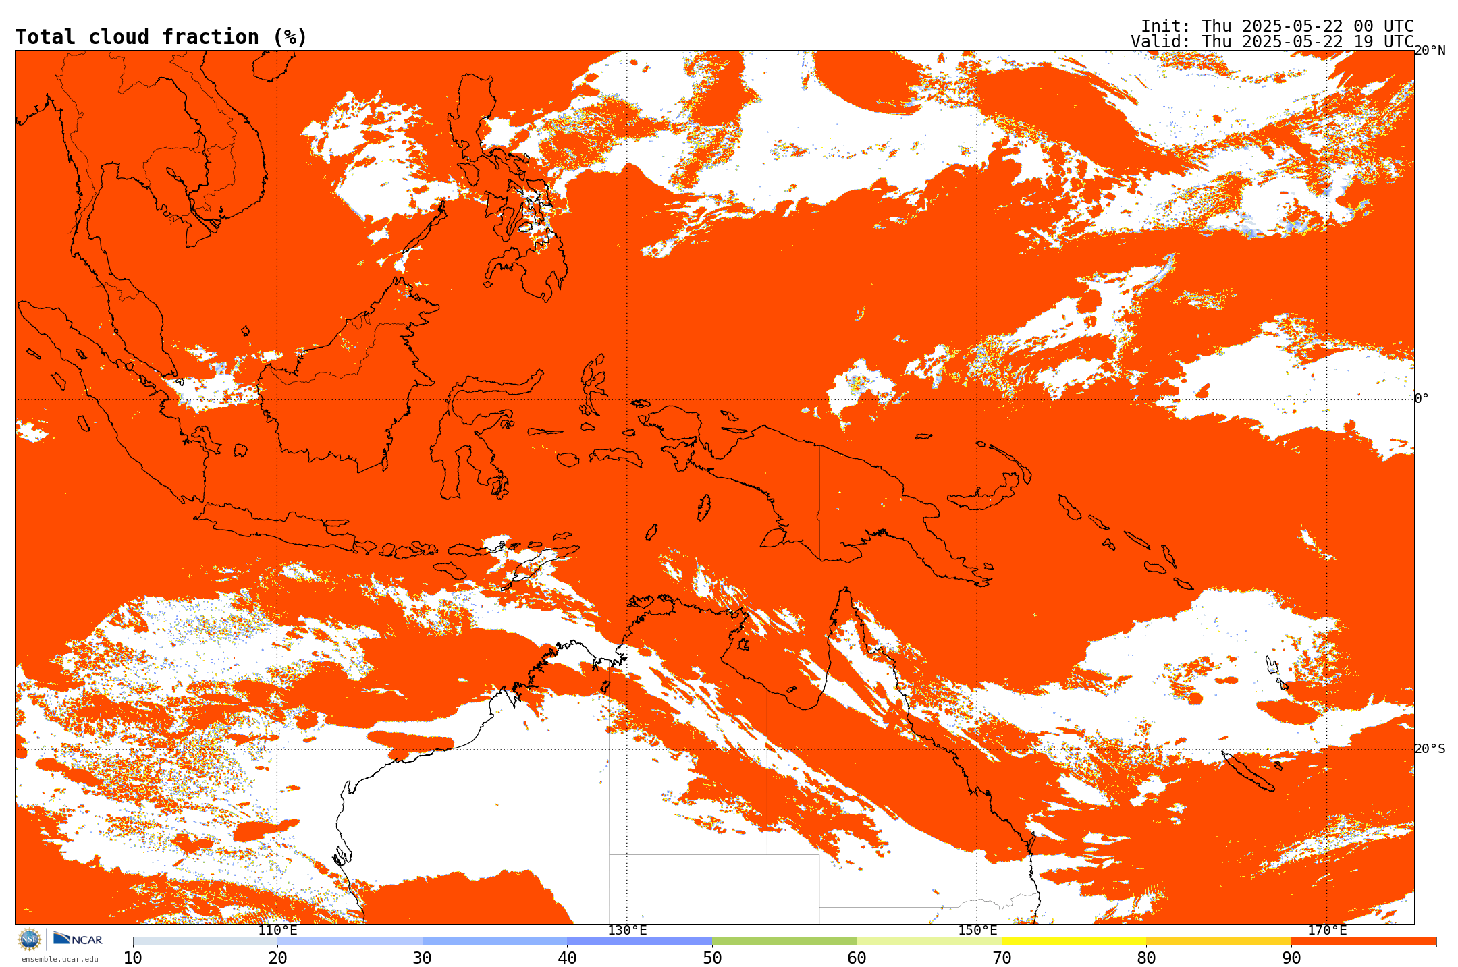Pick the 30–40 blue colorbar segment

click(x=495, y=941)
